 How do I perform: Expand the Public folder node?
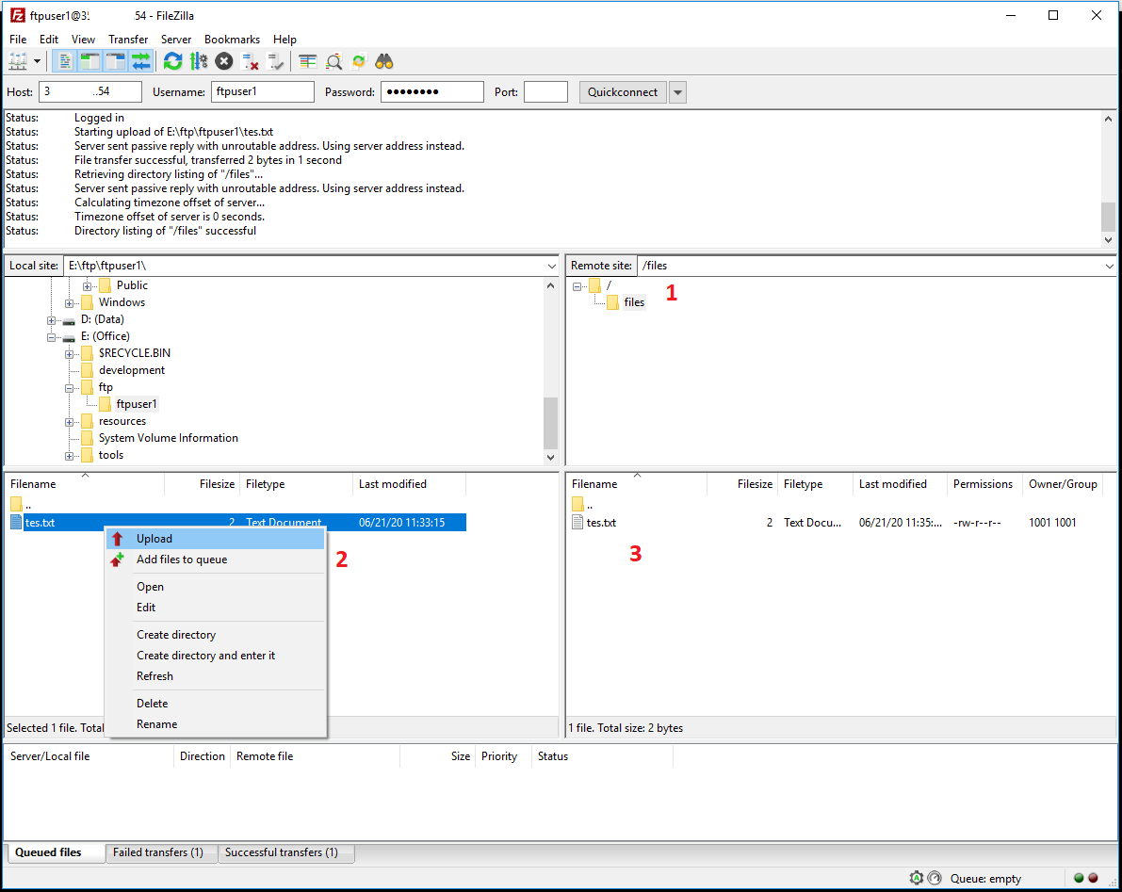tap(87, 286)
